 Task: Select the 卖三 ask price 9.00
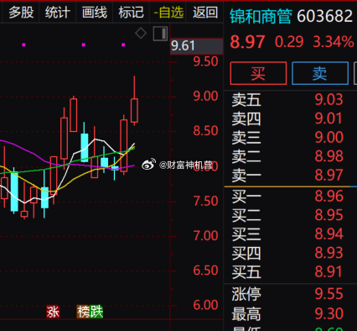[329, 137]
